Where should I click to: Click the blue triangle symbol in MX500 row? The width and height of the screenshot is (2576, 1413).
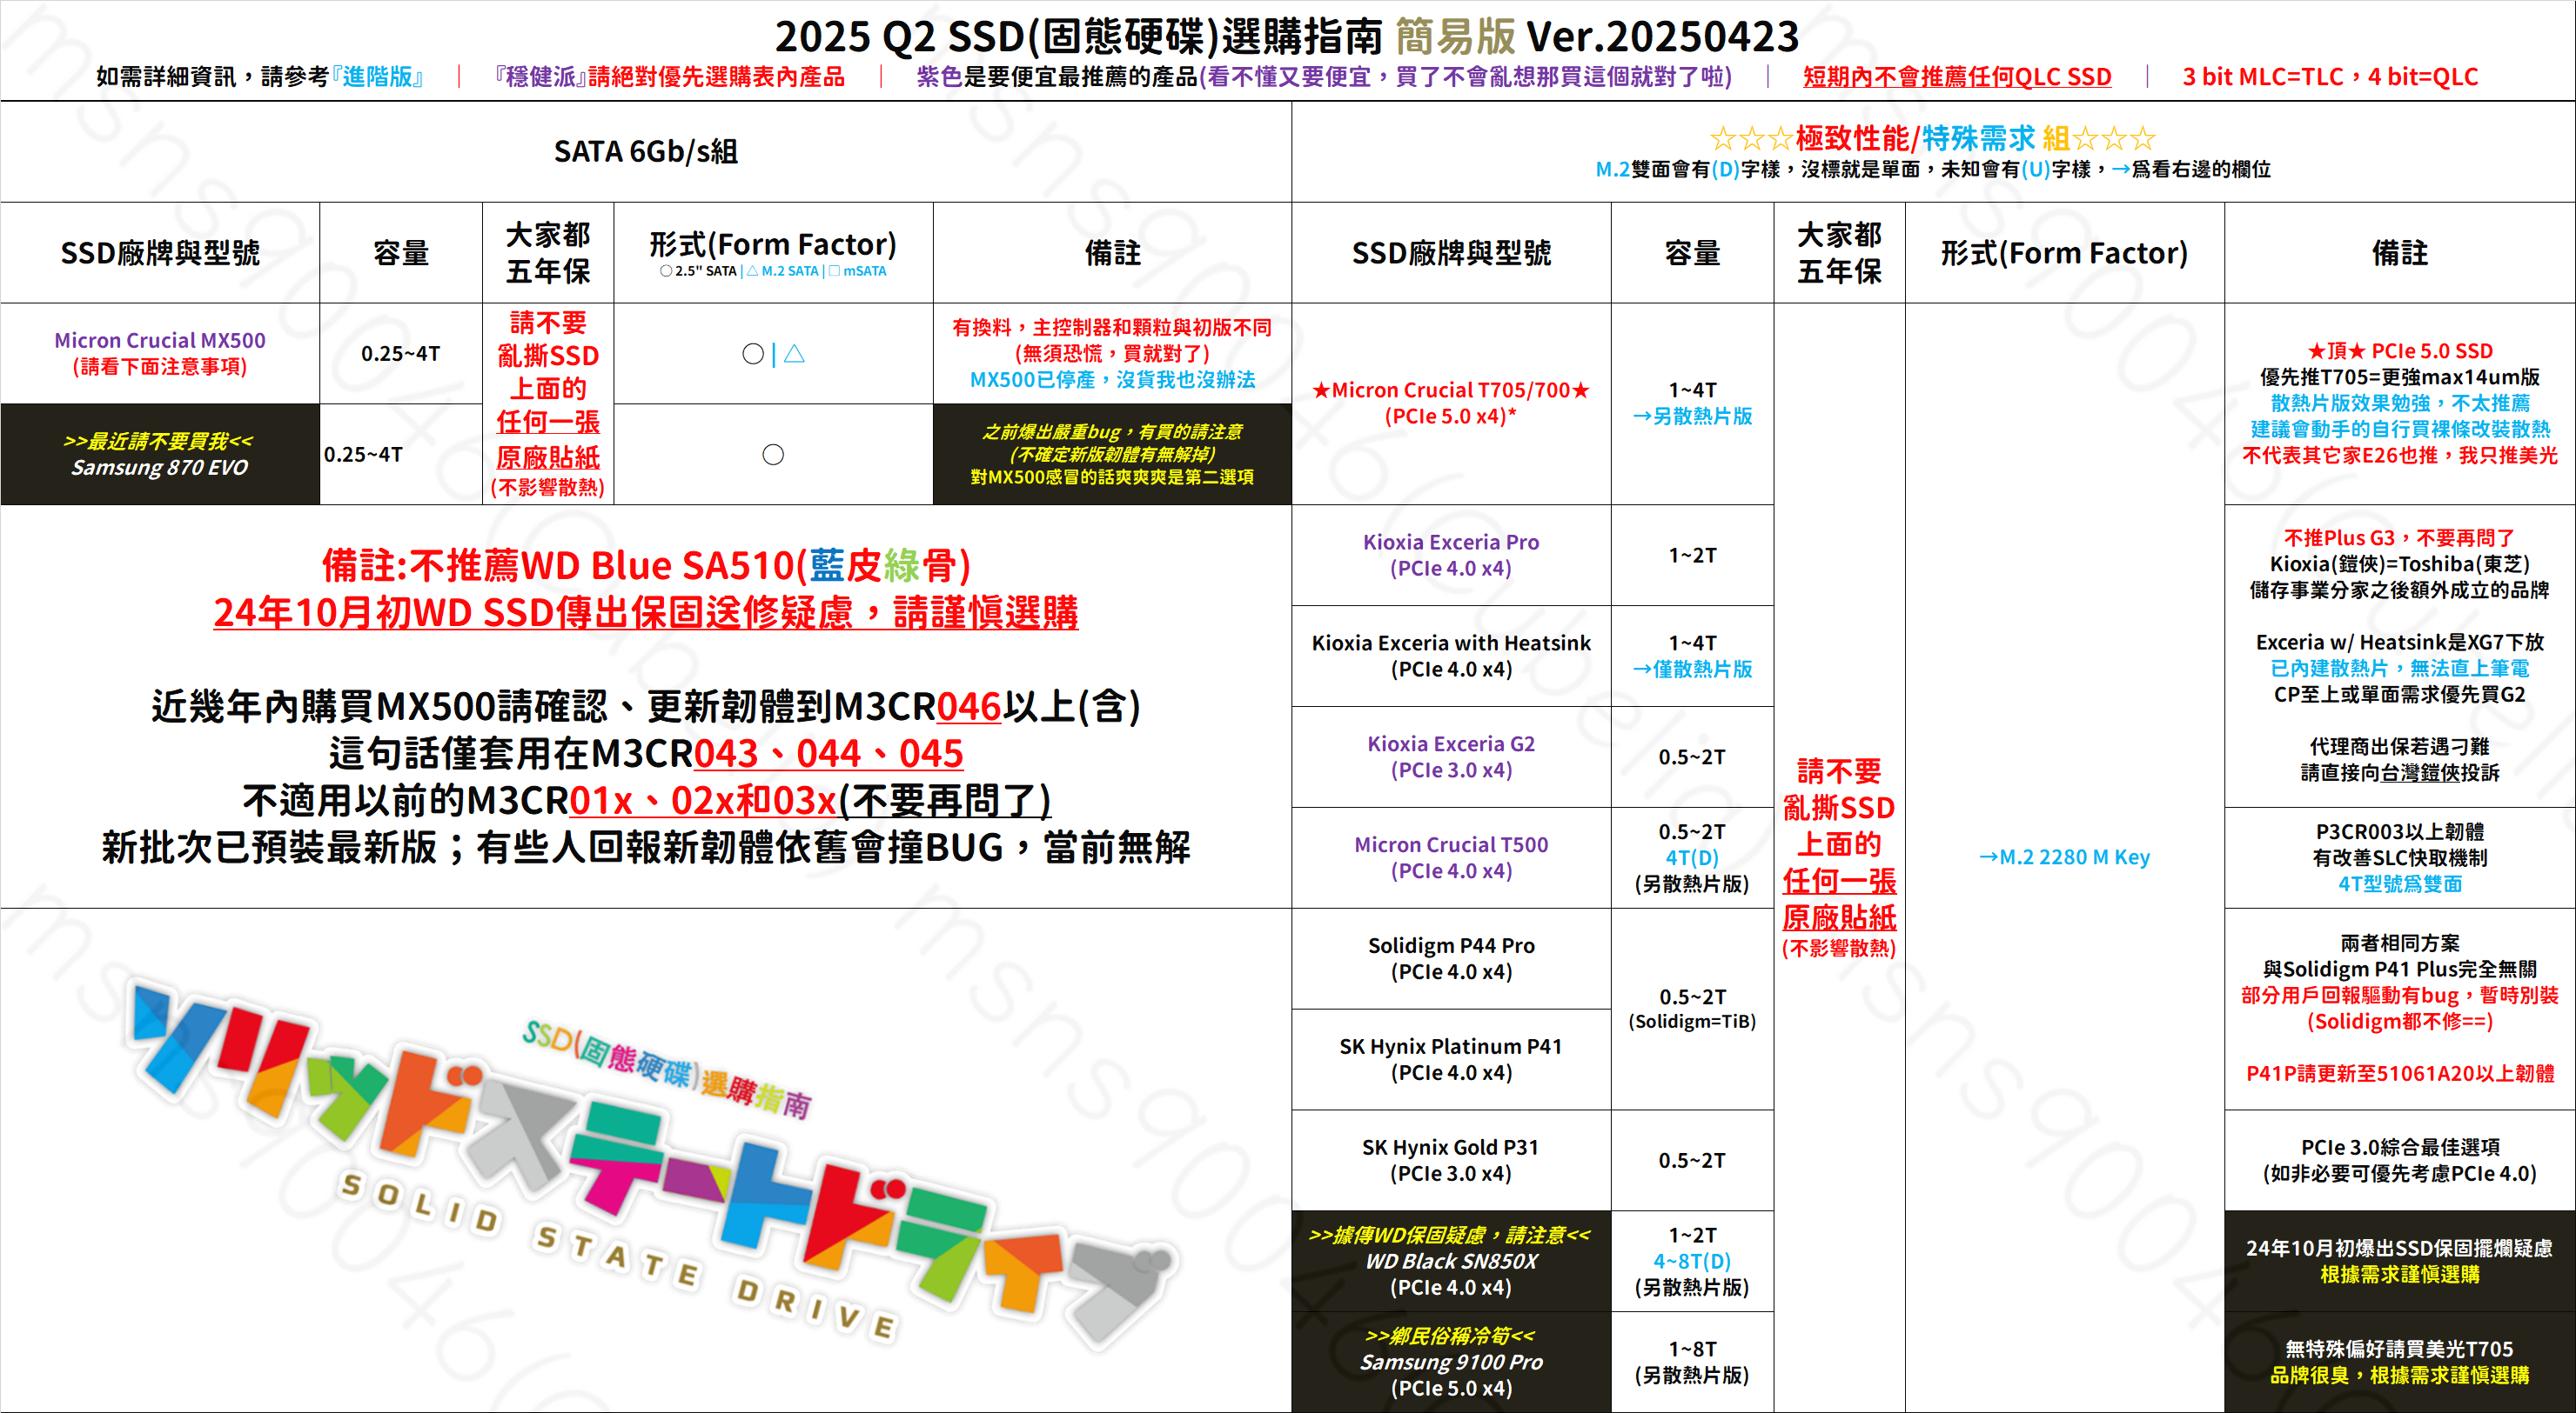click(x=794, y=353)
